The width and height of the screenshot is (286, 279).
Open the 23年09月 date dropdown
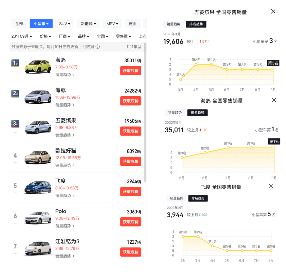21,36
